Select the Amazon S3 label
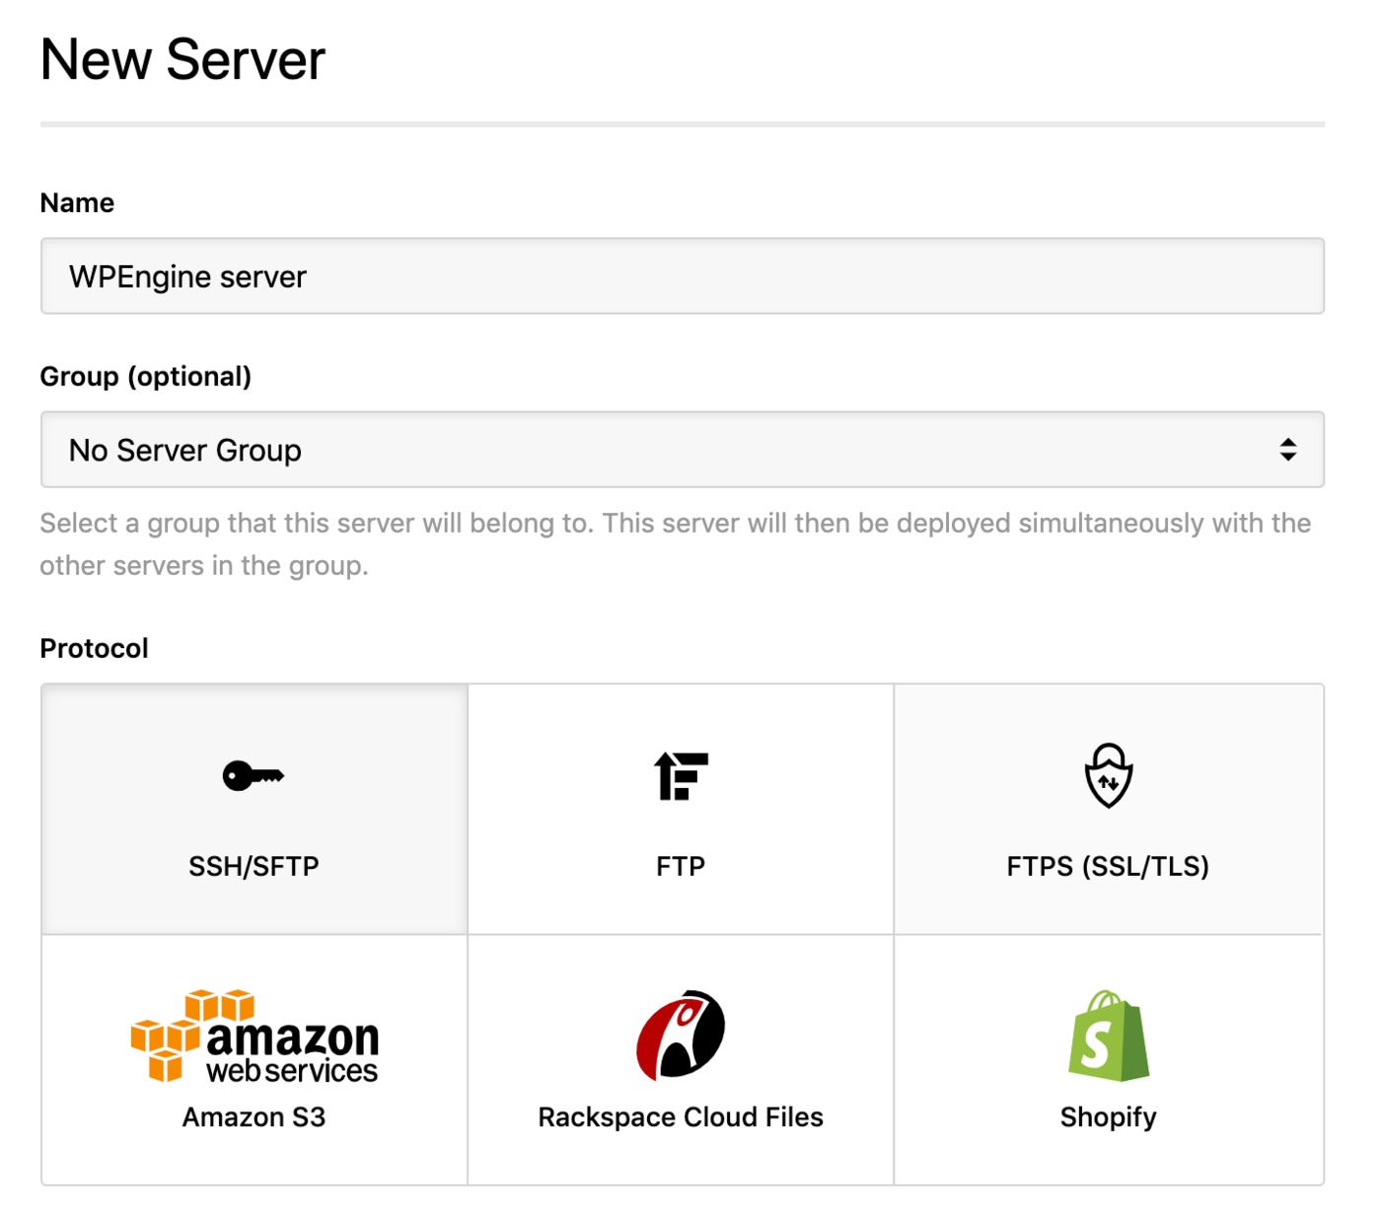Screen dimensions: 1381x1219 point(254,1116)
